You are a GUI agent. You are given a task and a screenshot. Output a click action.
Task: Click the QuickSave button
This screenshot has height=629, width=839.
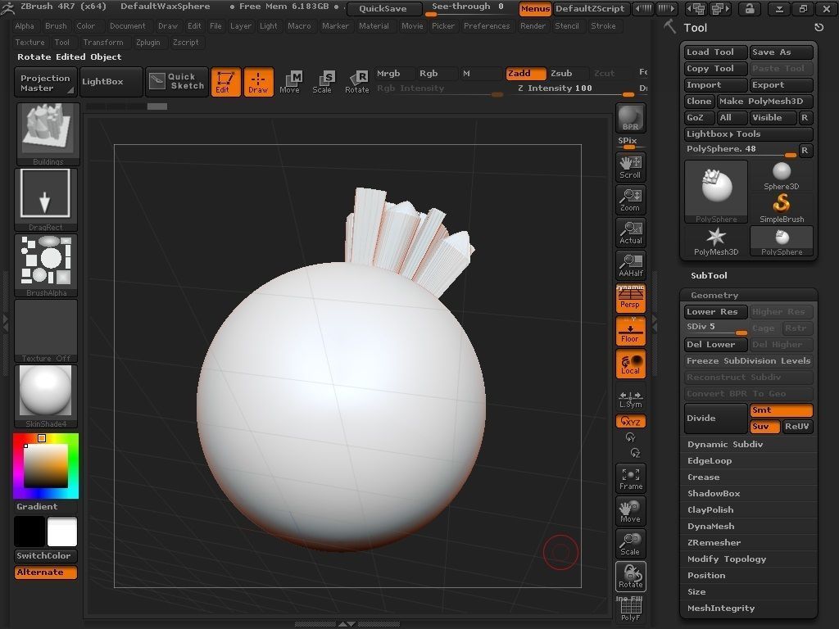click(x=383, y=8)
